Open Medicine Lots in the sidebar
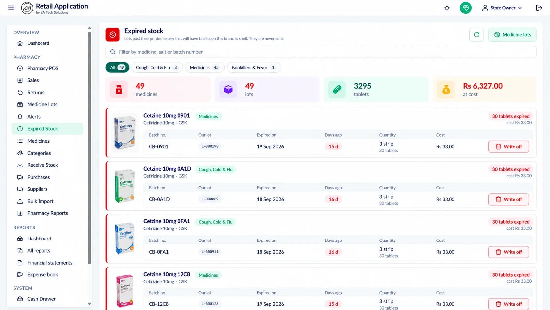 [47, 104]
